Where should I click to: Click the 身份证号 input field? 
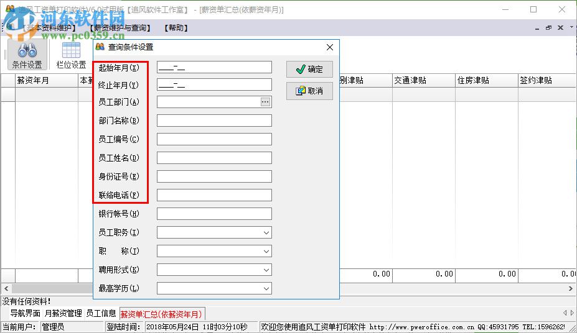tap(214, 176)
